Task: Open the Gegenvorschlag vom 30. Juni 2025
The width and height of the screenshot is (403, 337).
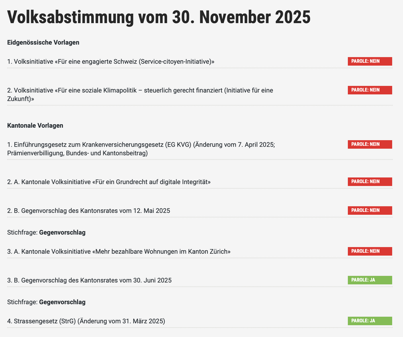Action: click(89, 280)
